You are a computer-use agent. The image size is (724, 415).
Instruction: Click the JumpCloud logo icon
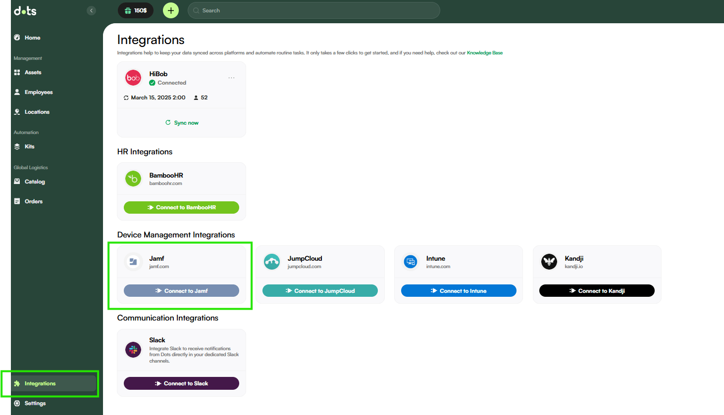272,262
